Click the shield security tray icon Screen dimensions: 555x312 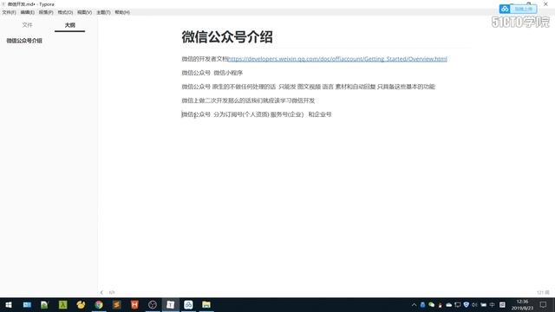click(467, 304)
